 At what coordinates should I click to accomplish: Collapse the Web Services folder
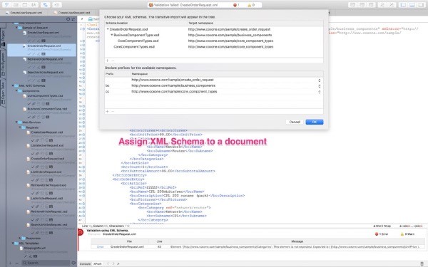pyautogui.click(x=16, y=122)
